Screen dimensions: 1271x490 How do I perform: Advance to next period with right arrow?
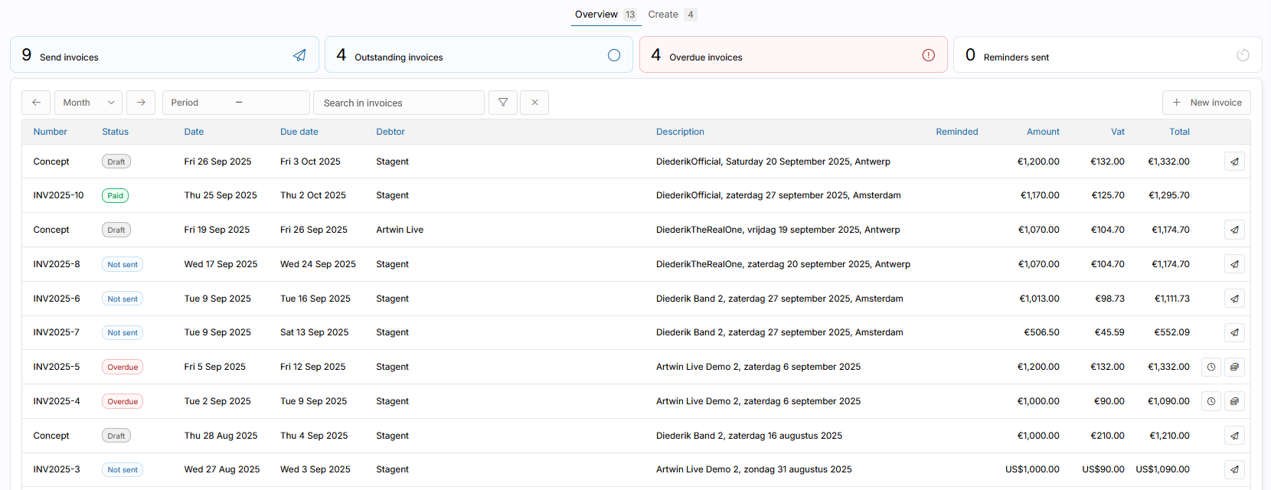(x=141, y=103)
